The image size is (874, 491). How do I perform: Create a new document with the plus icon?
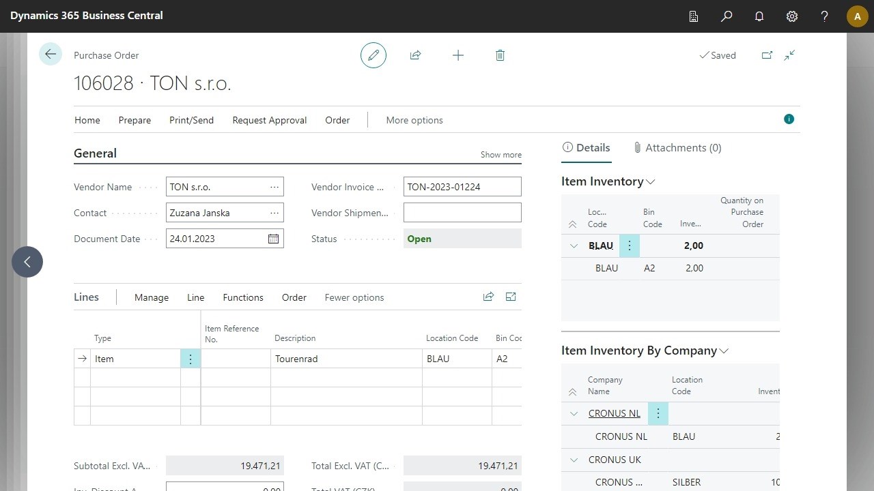457,55
